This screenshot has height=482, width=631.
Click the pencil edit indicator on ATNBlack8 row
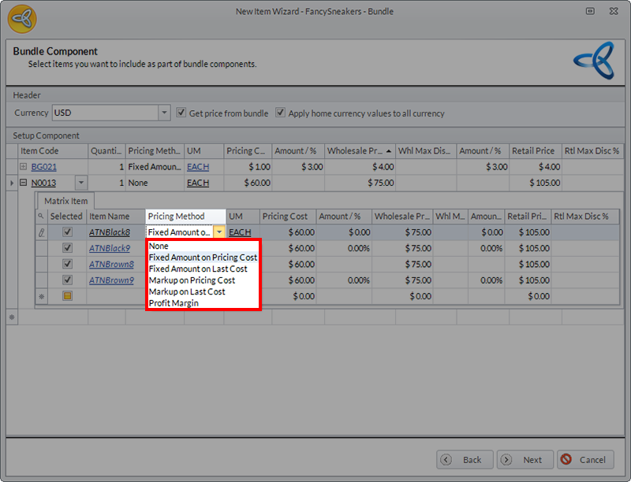tap(43, 232)
